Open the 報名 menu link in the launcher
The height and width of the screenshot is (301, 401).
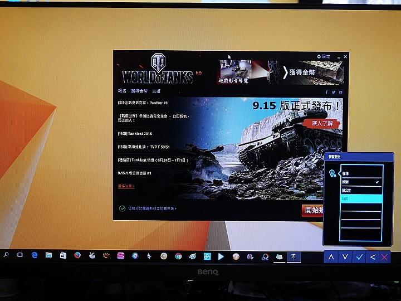point(122,91)
